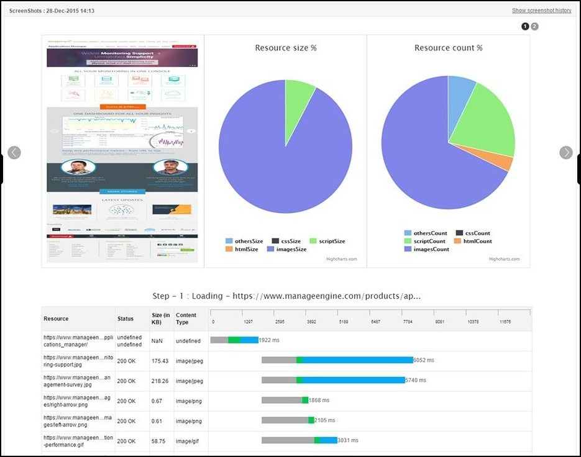Screen dimensions: 581x457
Task: Advance to next screenshot with right arrow
Action: 566,153
